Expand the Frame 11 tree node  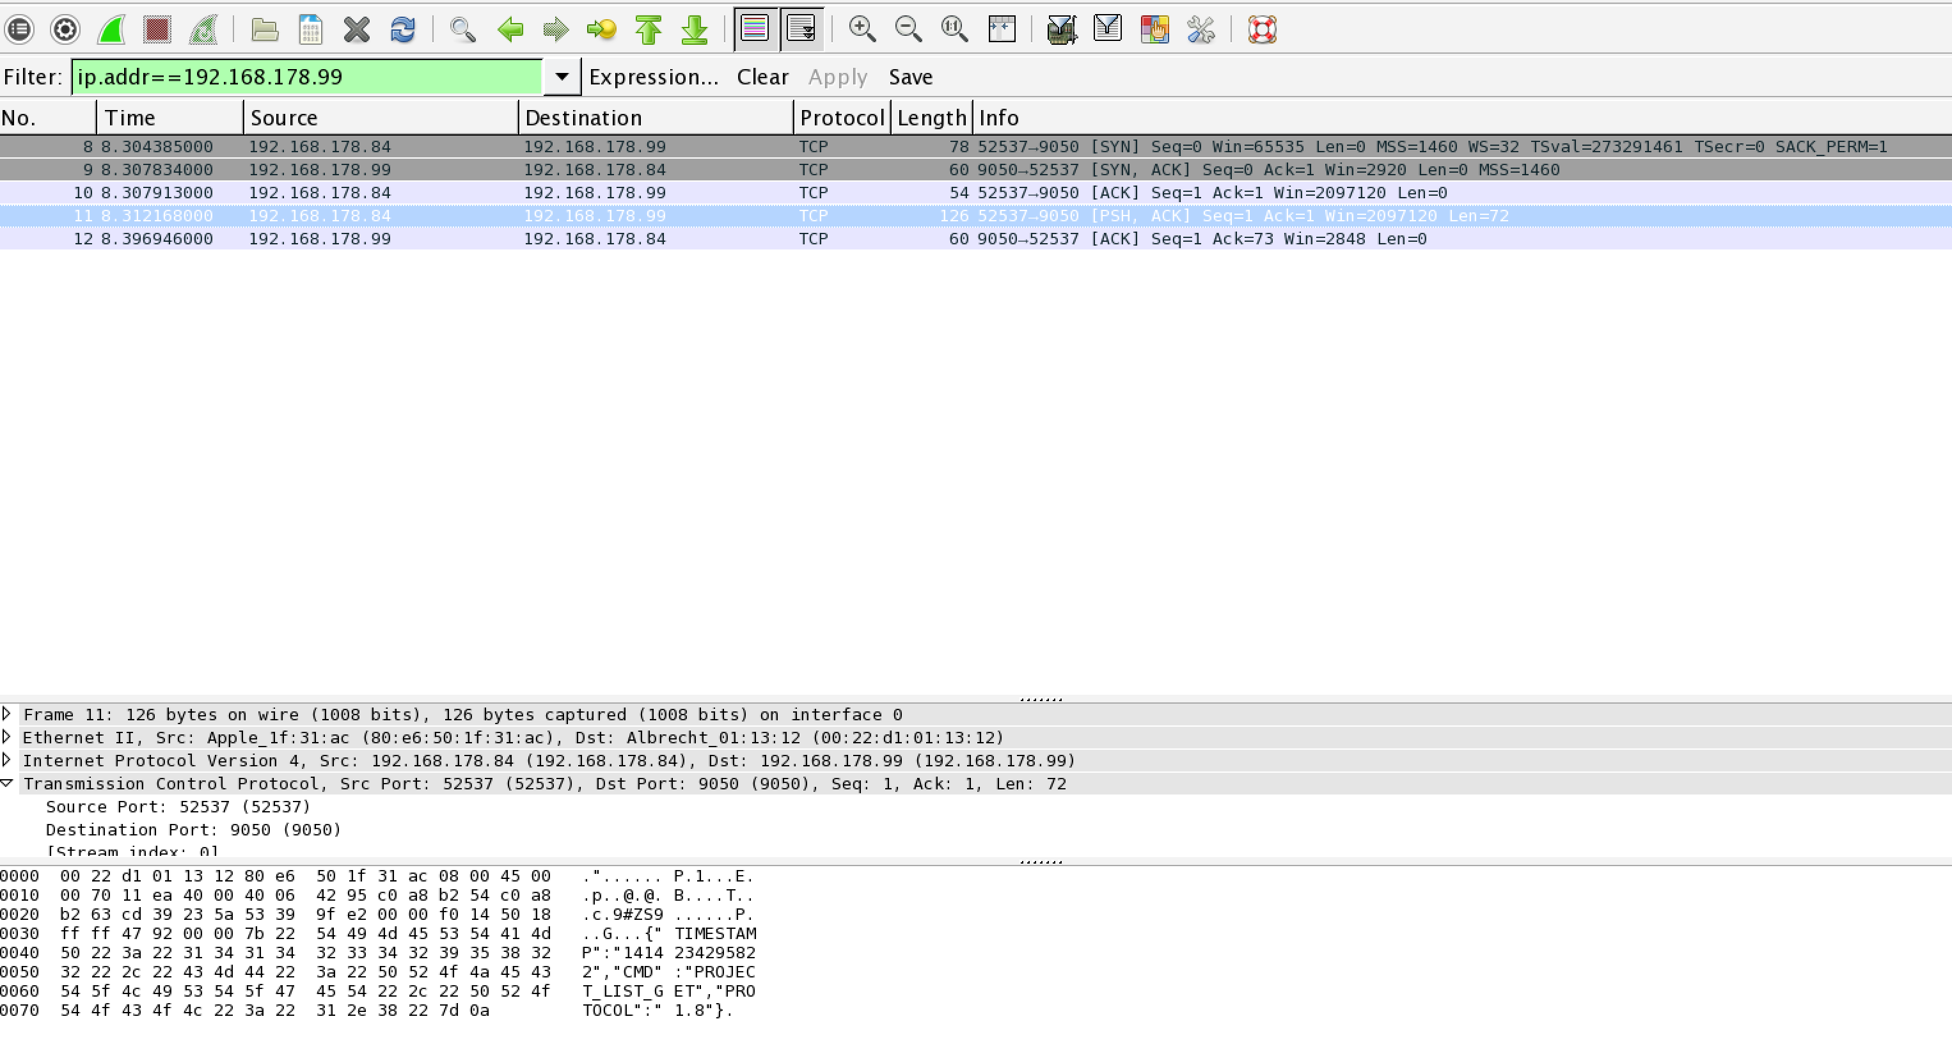point(7,714)
